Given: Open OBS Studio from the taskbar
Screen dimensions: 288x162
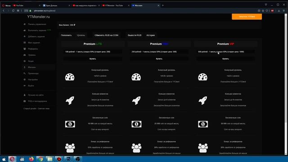Looking at the screenshot, I should pos(78,159).
